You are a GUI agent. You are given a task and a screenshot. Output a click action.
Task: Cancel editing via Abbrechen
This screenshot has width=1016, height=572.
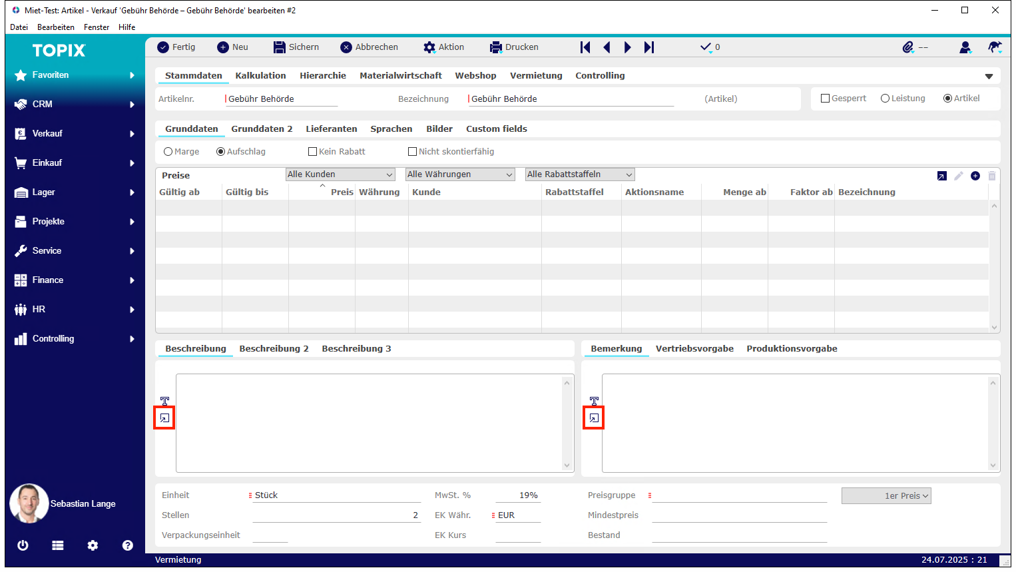click(370, 47)
